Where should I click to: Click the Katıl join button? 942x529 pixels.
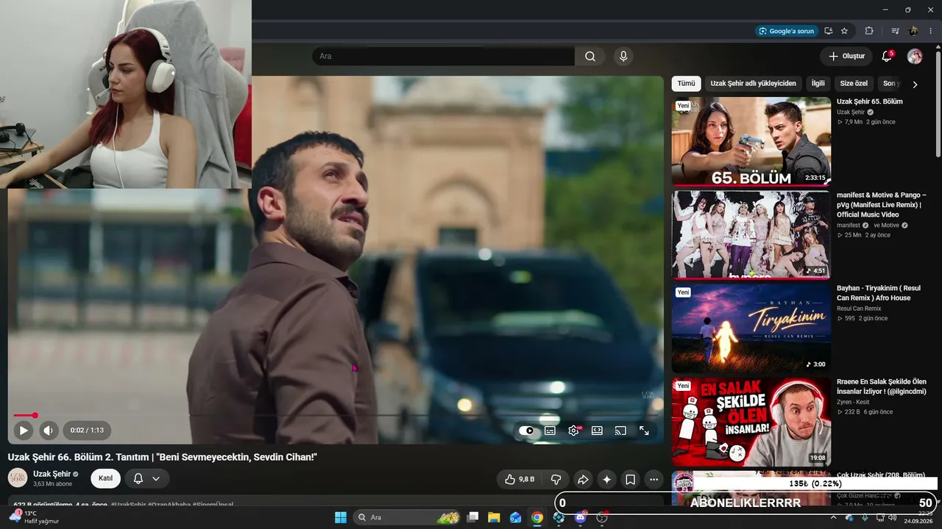tap(105, 478)
